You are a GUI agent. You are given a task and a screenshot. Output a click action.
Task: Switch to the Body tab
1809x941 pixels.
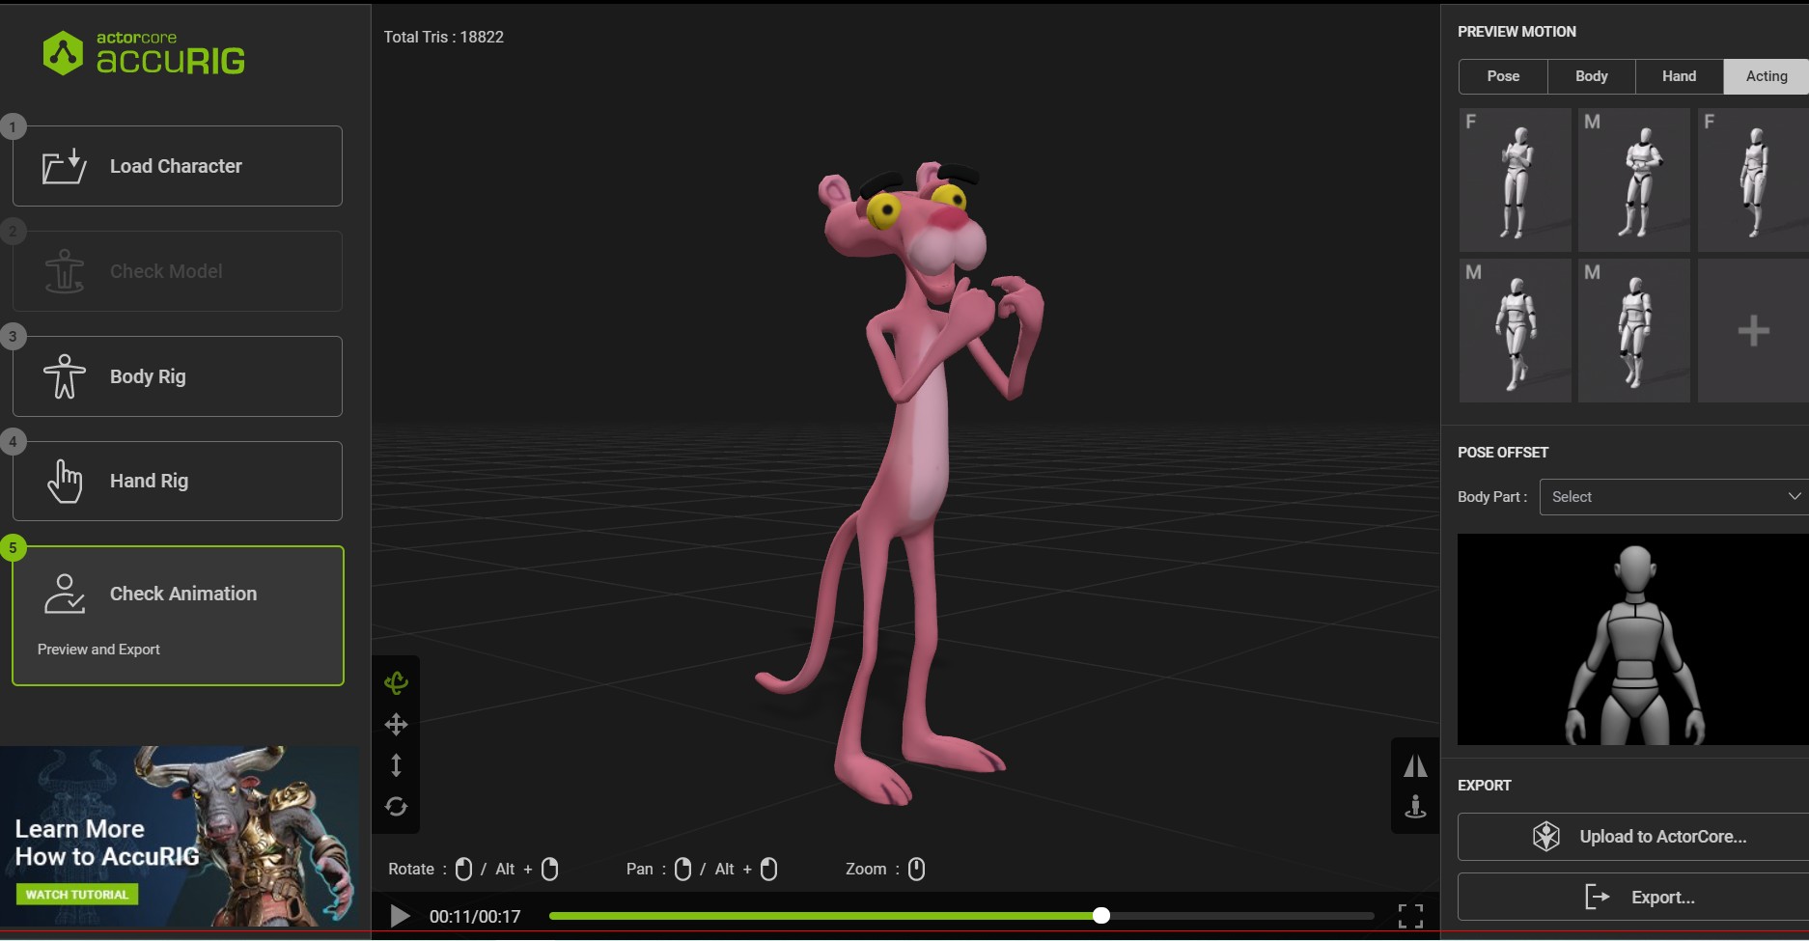1592,76
